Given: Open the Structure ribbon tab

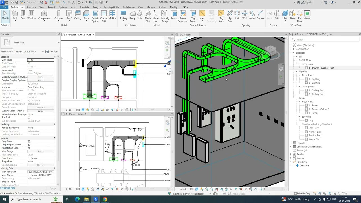Looking at the screenshot, I should 31,7.
